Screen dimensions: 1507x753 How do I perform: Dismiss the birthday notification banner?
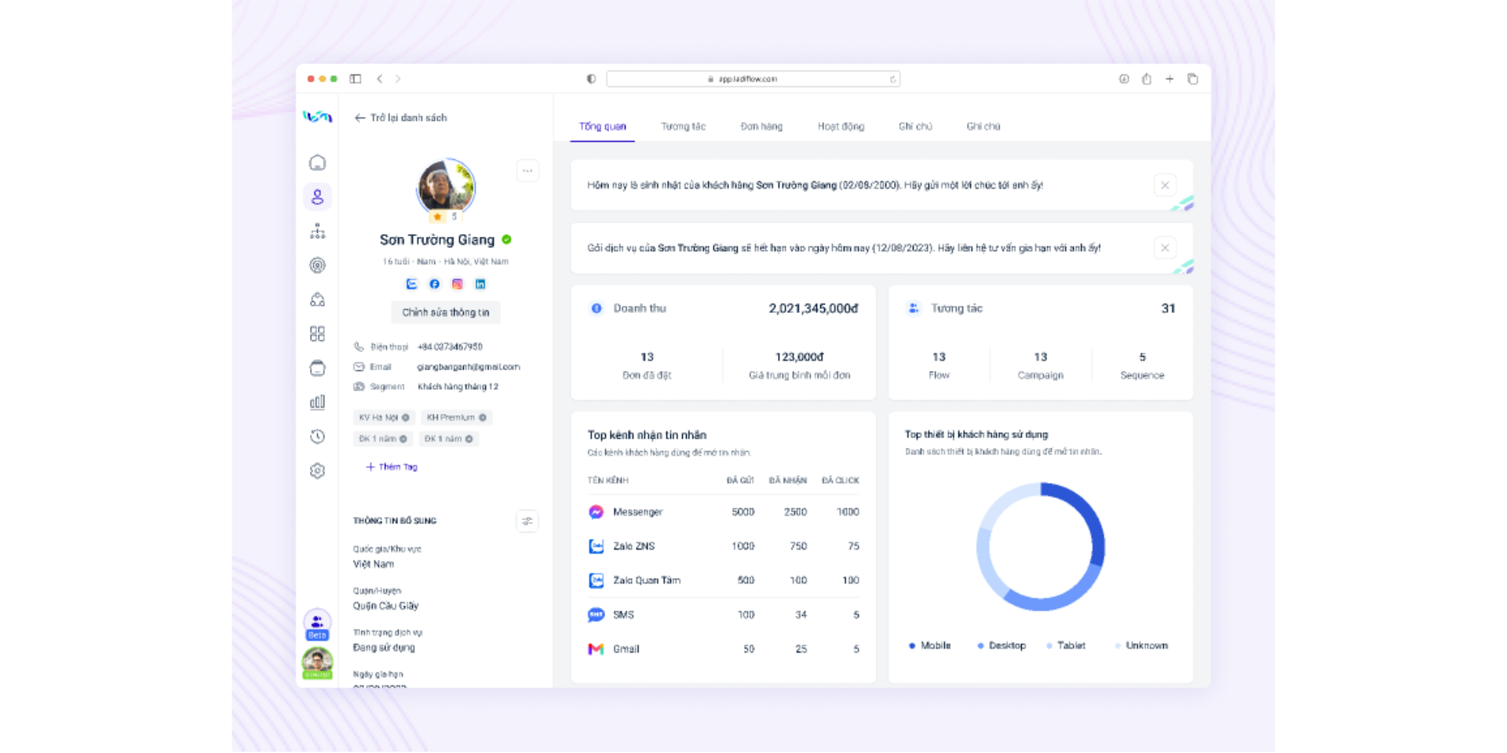tap(1165, 185)
